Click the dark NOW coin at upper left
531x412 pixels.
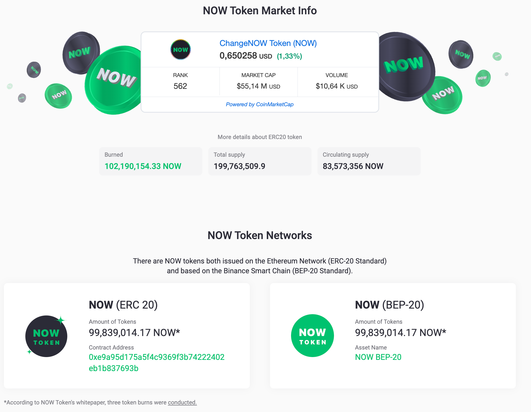pos(81,53)
